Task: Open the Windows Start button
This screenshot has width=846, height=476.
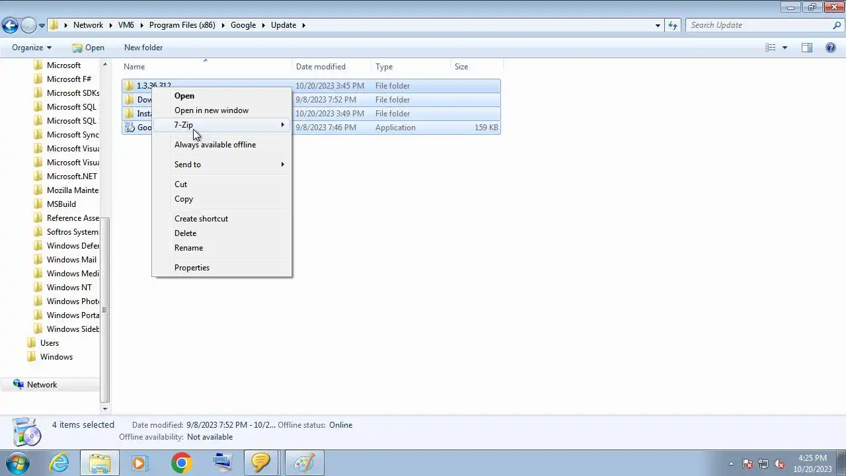Action: [x=18, y=463]
